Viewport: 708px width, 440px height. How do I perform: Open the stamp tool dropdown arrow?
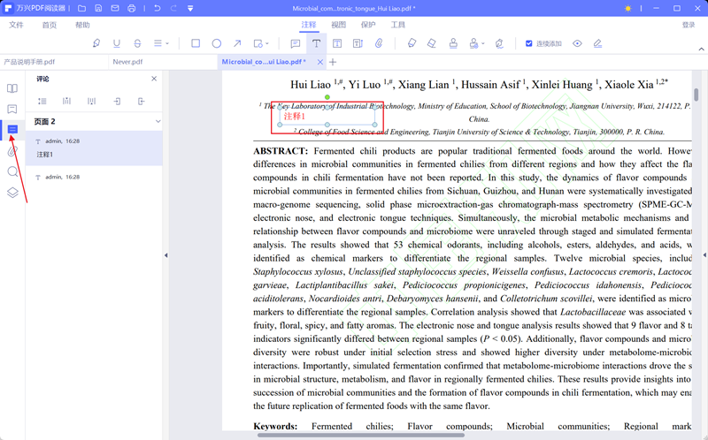point(484,43)
